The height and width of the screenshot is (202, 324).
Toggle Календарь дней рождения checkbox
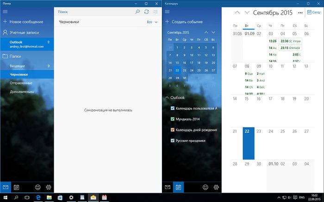pyautogui.click(x=173, y=129)
